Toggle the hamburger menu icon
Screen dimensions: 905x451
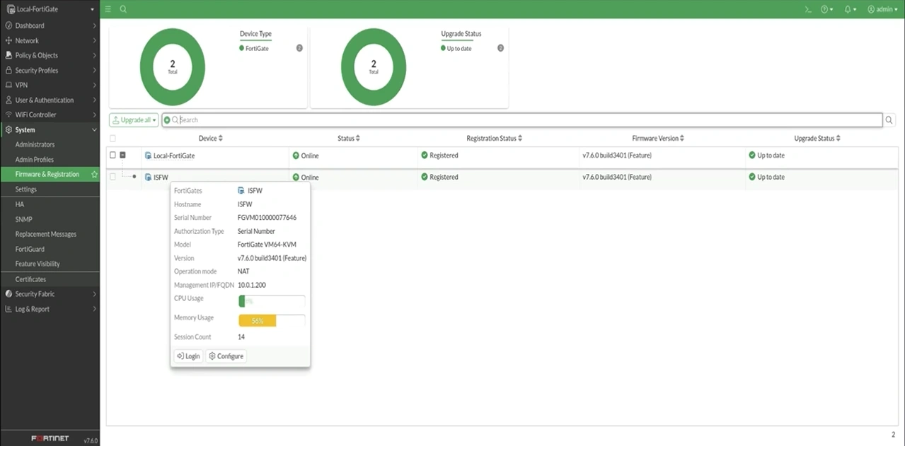point(108,9)
